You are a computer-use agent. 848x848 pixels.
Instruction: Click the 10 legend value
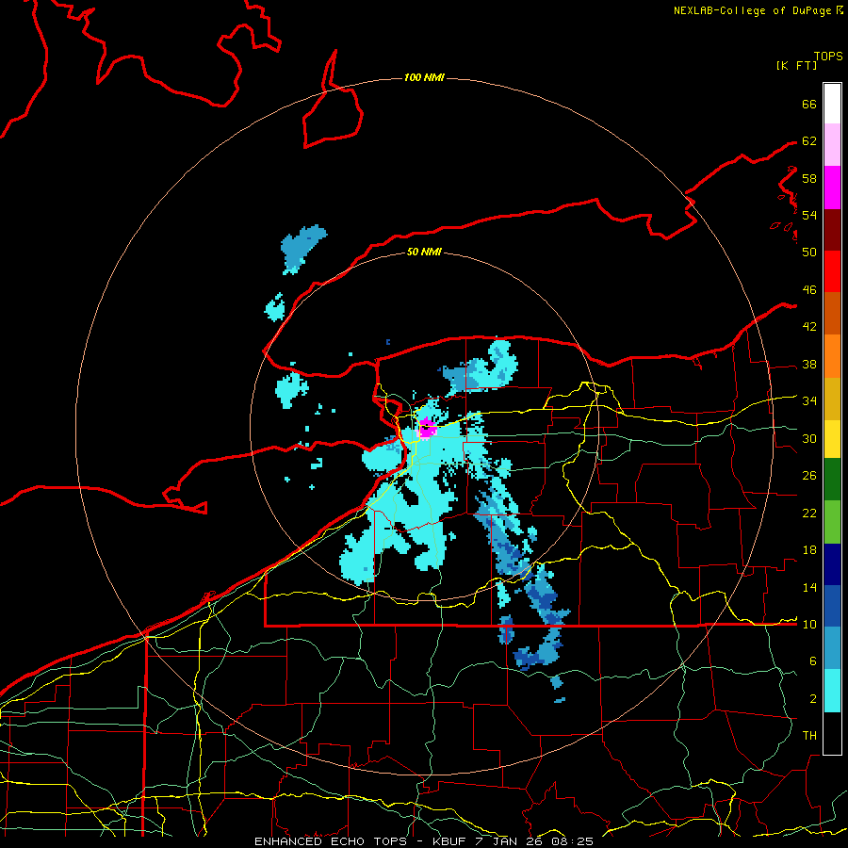[809, 624]
